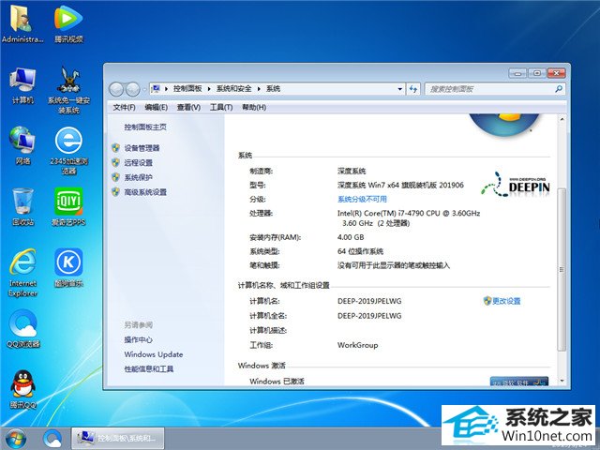
Task: Go back with the left navigation arrow
Action: [x=116, y=89]
